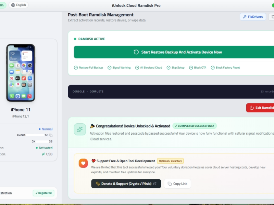The image size is (274, 205).
Task: Click the Block Factory Reset check icon
Action: coord(213,68)
